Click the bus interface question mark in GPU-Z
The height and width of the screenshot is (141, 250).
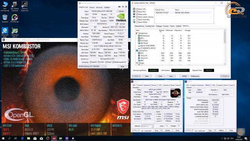click(x=126, y=30)
